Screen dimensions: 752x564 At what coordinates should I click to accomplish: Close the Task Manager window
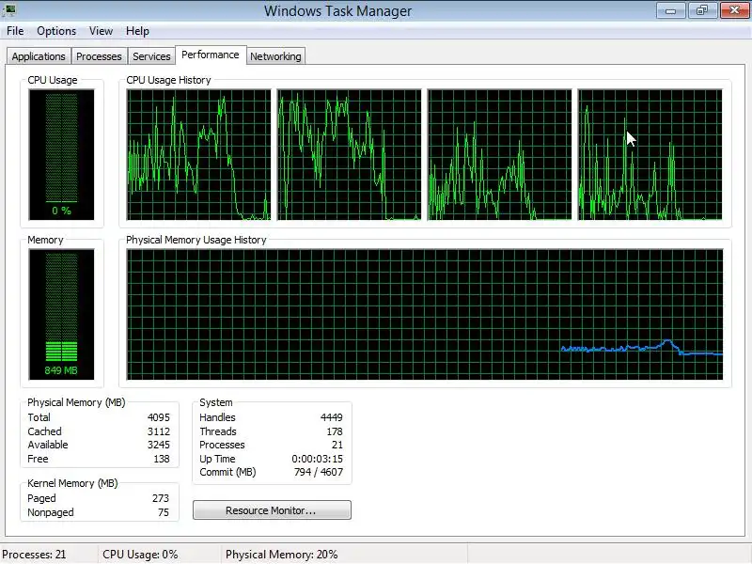click(x=734, y=10)
